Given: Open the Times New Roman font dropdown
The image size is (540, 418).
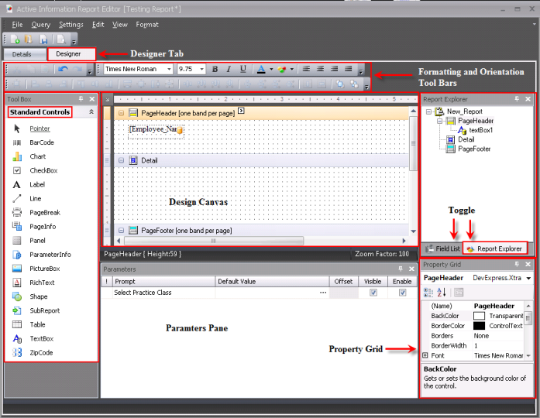Looking at the screenshot, I should click(x=169, y=69).
